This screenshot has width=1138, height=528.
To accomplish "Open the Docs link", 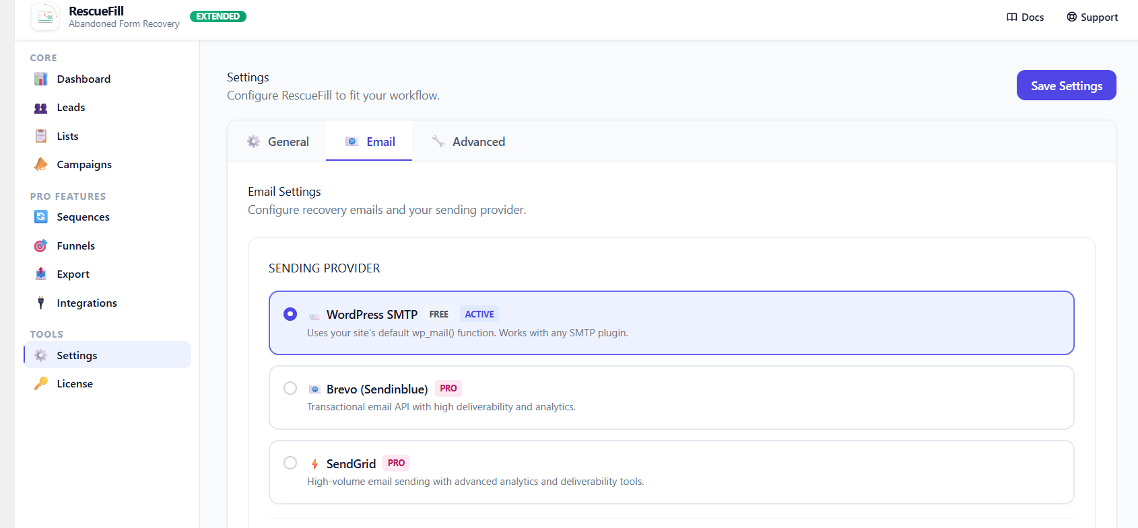I will [x=1025, y=17].
